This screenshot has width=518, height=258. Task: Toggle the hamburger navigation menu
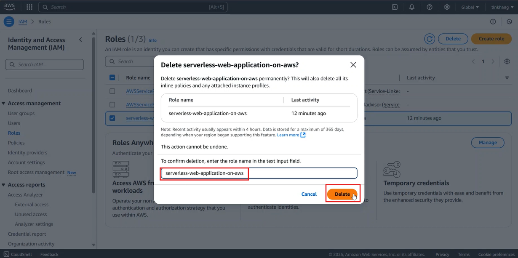9,21
